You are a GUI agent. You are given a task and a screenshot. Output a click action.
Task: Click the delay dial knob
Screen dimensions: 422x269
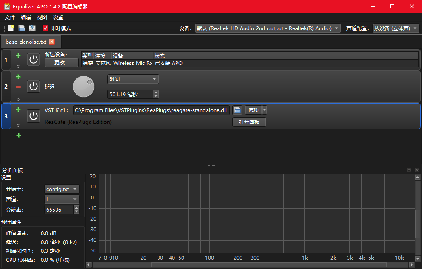tap(84, 87)
